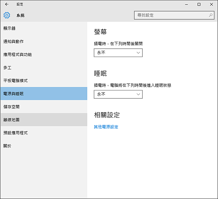Click the gear icon beside 系統

point(7,15)
